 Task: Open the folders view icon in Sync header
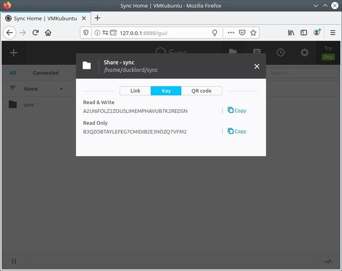[233, 51]
